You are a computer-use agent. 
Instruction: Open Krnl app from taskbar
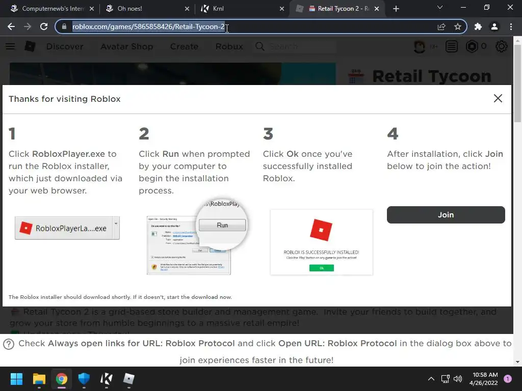pyautogui.click(x=106, y=379)
